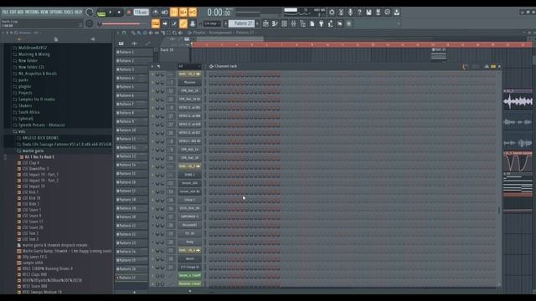Select Pattern 27 in the pattern list

click(x=131, y=278)
